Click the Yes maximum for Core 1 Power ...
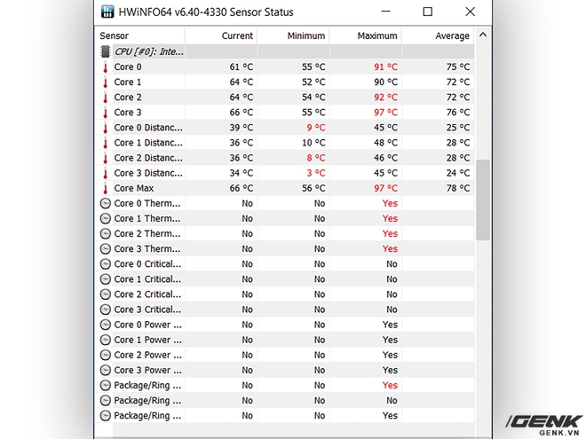 (390, 340)
